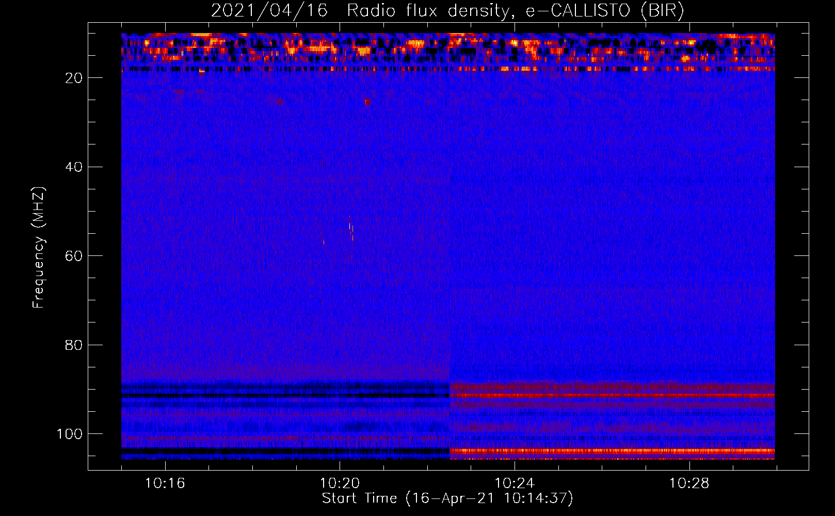835x516 pixels.
Task: Click the 60 frequency tick label
Action: pyautogui.click(x=74, y=256)
